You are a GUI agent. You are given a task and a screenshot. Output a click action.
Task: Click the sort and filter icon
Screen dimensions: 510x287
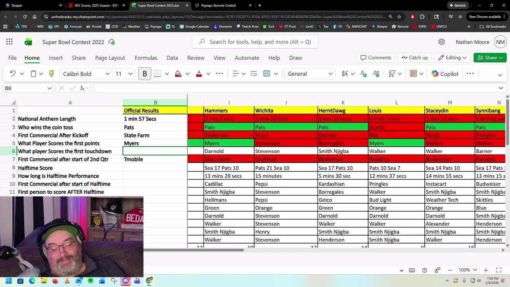[392, 74]
